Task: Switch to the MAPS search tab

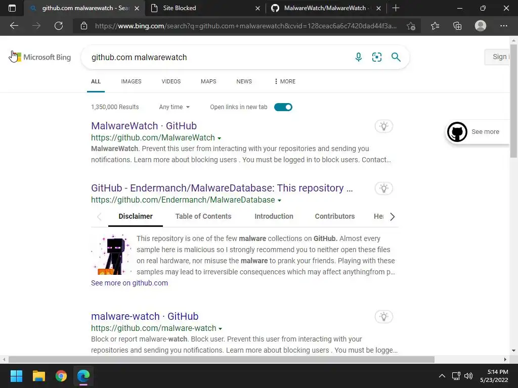Action: (208, 81)
